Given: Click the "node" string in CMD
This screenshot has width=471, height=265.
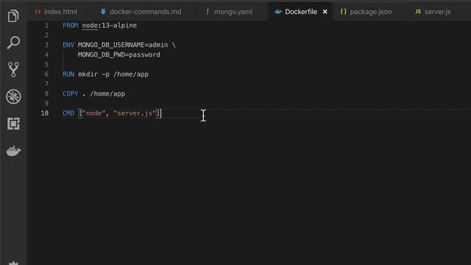Looking at the screenshot, I should 93,113.
